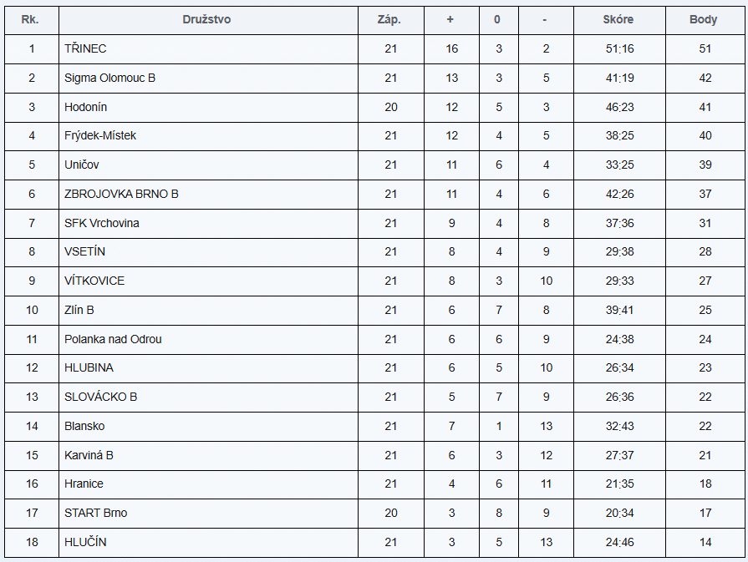748x562 pixels.
Task: Click START Brno team entry
Action: click(95, 513)
